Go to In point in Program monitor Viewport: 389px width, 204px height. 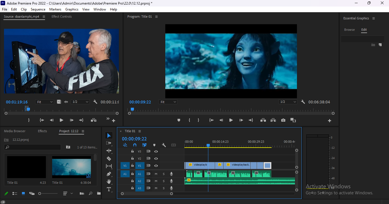click(211, 120)
